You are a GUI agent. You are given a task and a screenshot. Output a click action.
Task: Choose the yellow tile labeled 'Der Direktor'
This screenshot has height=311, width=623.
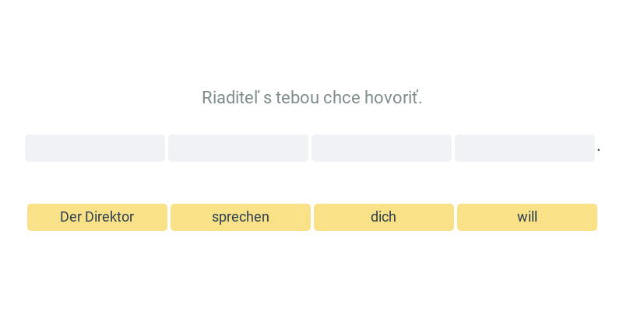tap(97, 217)
